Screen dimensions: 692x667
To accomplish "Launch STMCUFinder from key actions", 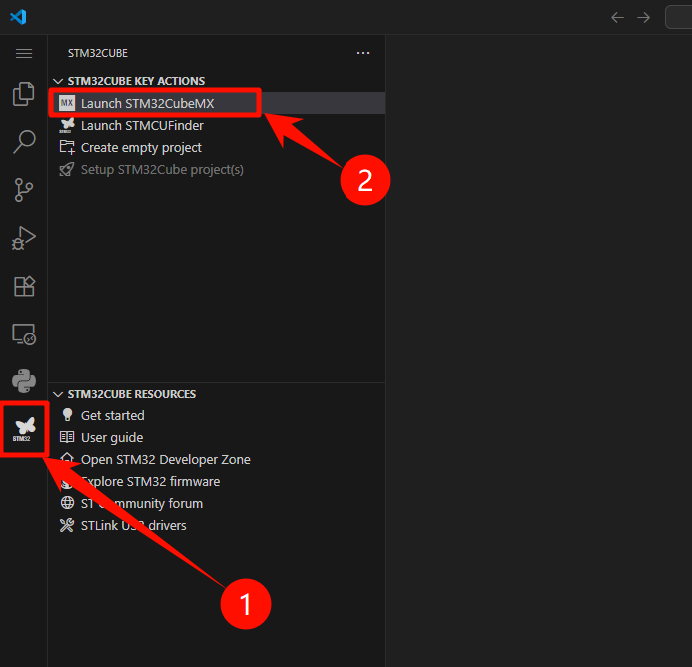I will 217,125.
